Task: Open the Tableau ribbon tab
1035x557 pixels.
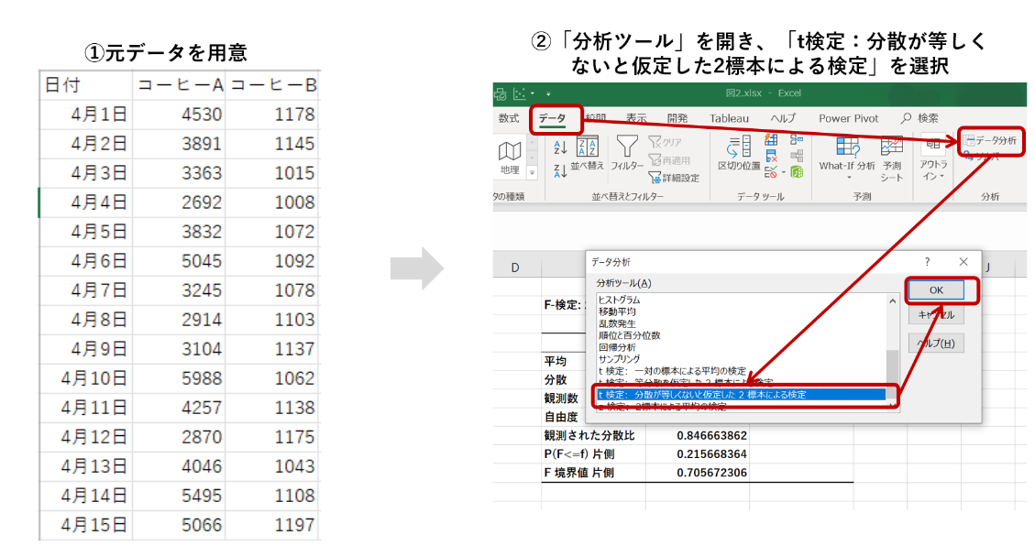Action: 729,118
